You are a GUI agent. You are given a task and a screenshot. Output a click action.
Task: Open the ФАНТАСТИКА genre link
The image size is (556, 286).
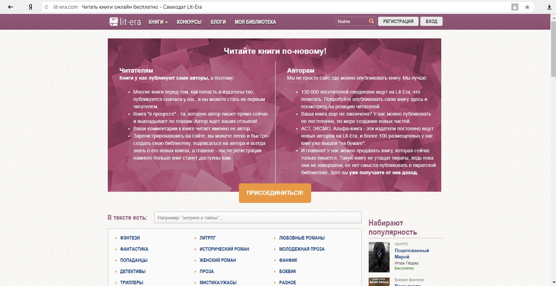[134, 249]
